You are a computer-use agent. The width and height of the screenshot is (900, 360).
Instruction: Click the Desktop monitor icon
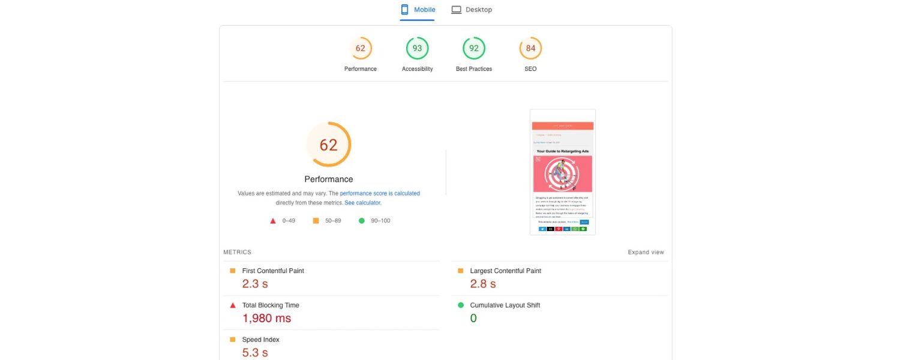(457, 10)
